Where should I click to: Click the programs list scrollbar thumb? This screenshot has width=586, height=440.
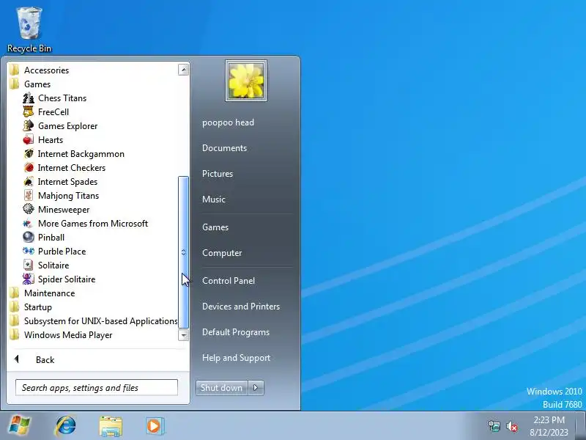point(184,252)
